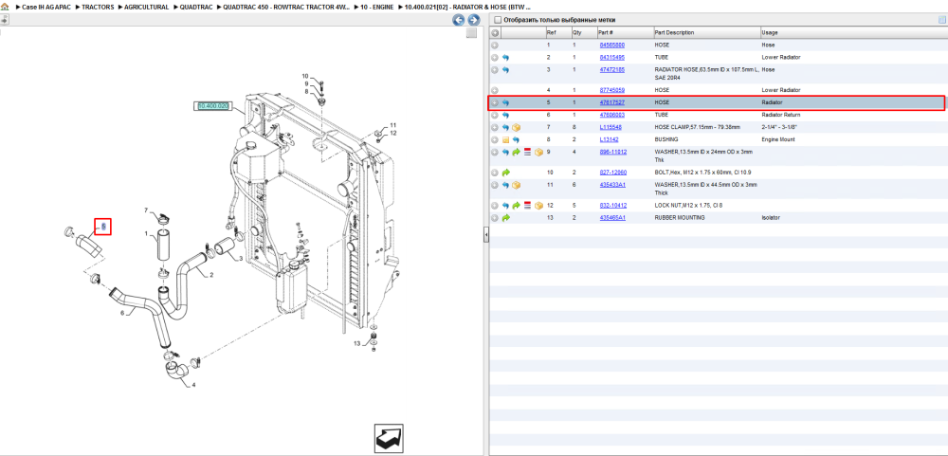Open part number 832-10412 link

pyautogui.click(x=613, y=206)
